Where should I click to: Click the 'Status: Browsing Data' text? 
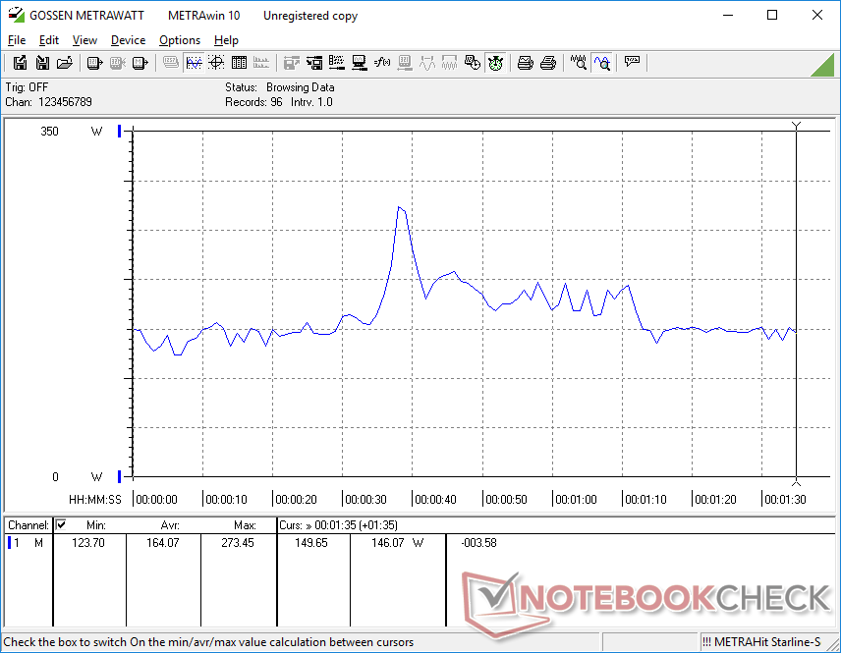tap(280, 86)
